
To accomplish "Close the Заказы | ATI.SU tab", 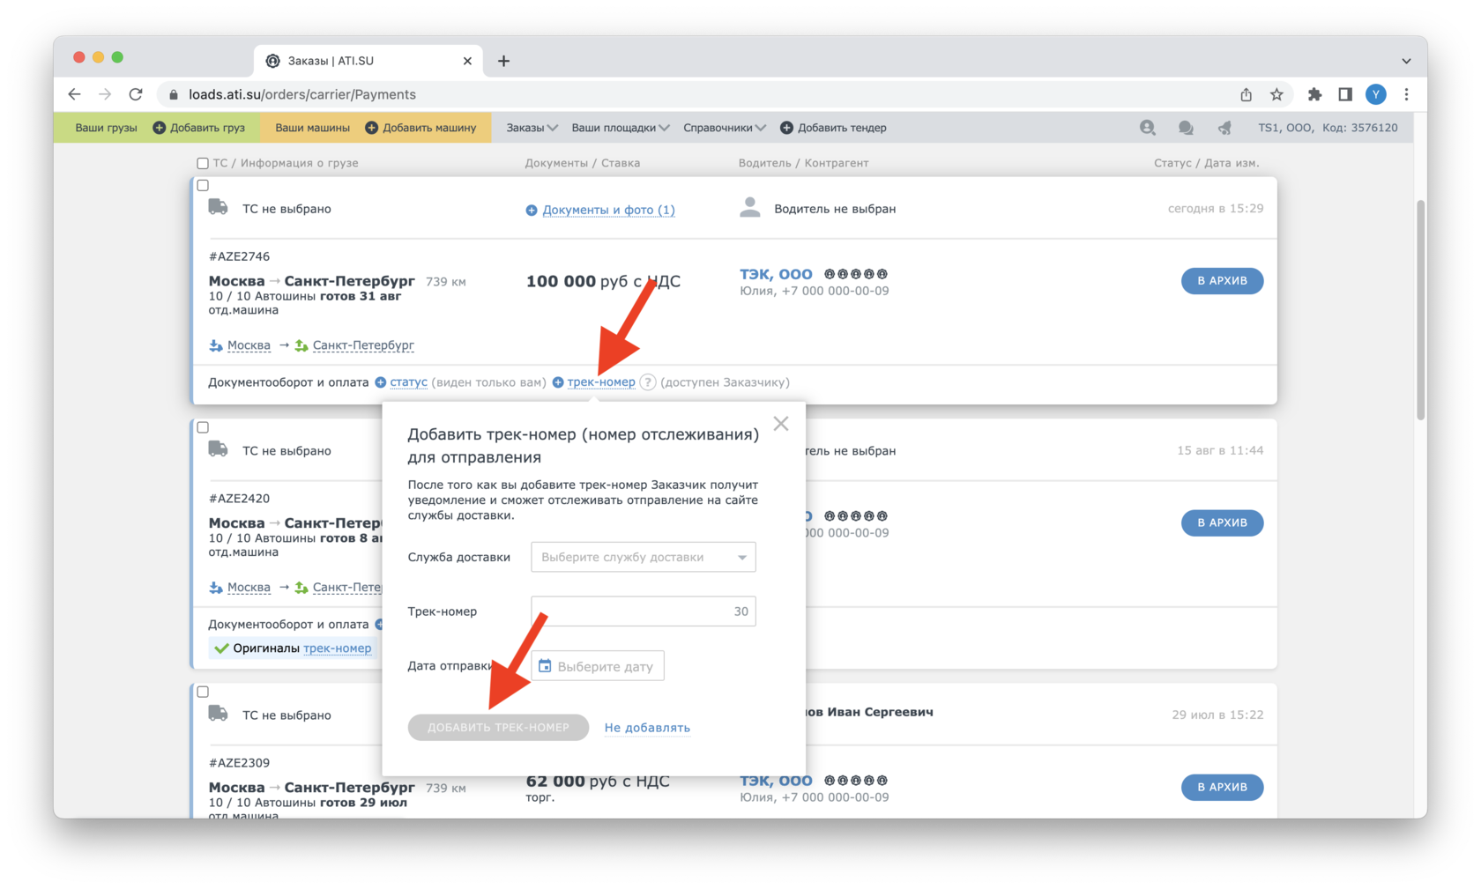I will pyautogui.click(x=467, y=61).
